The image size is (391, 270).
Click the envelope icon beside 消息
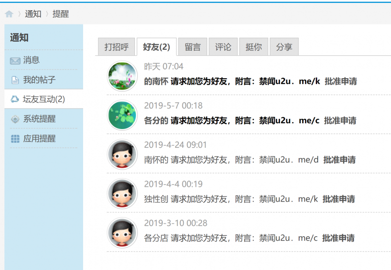[15, 61]
